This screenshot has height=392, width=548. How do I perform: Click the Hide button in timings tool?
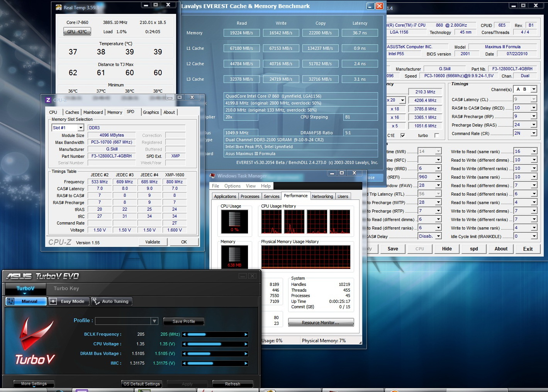[447, 249]
